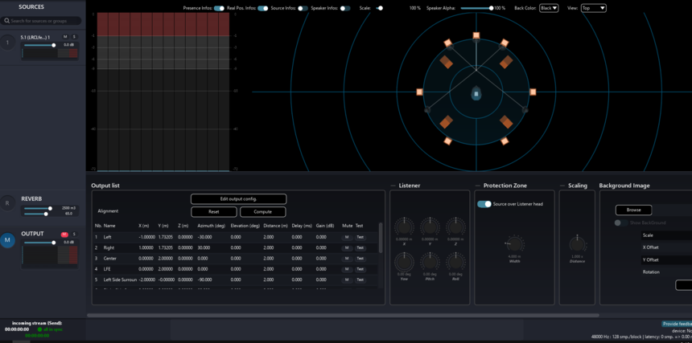Click the round R Reverb icon
Screen dimensions: 692x343
coord(8,204)
